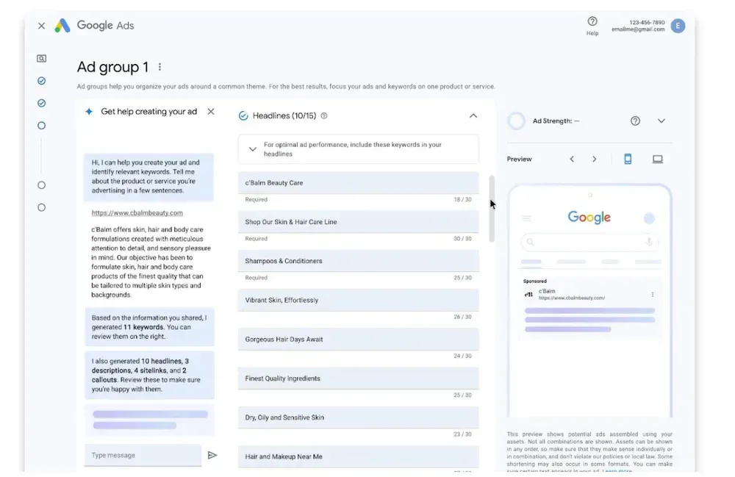Select the second completed checkmark step in sidebar
The image size is (735, 477).
pos(41,103)
